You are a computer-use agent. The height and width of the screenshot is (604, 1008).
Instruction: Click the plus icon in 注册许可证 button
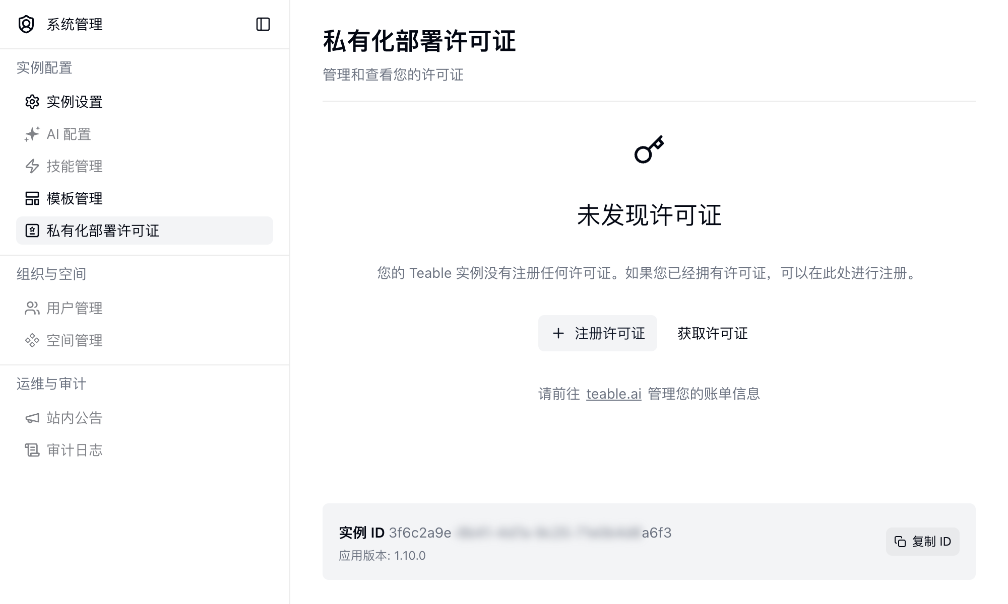(558, 333)
